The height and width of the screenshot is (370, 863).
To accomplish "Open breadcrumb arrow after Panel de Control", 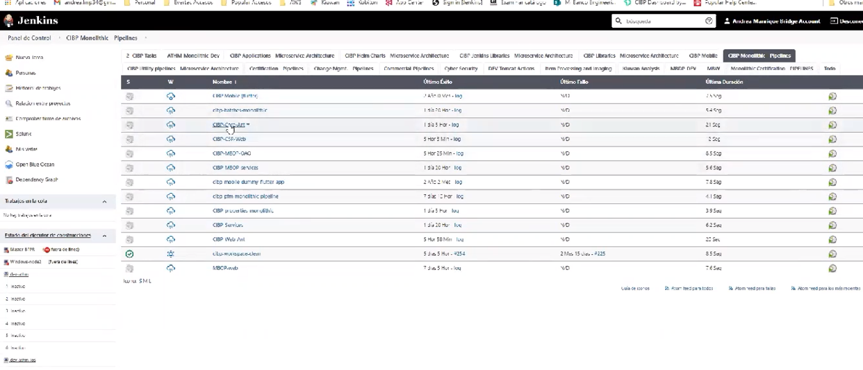I will pyautogui.click(x=59, y=38).
